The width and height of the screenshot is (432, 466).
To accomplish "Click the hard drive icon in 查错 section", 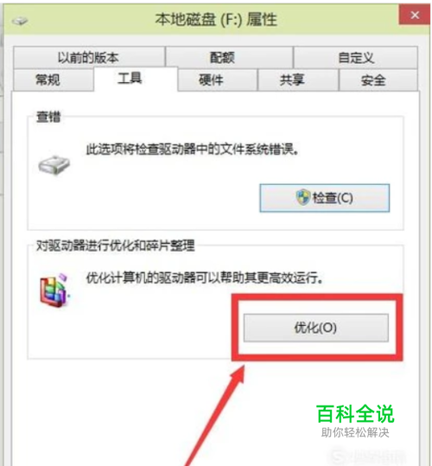I will point(54,165).
